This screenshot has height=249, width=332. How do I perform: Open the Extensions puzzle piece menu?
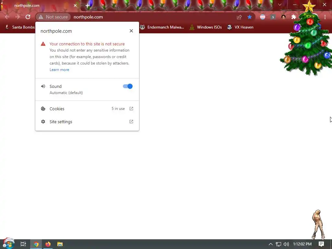coord(293,17)
